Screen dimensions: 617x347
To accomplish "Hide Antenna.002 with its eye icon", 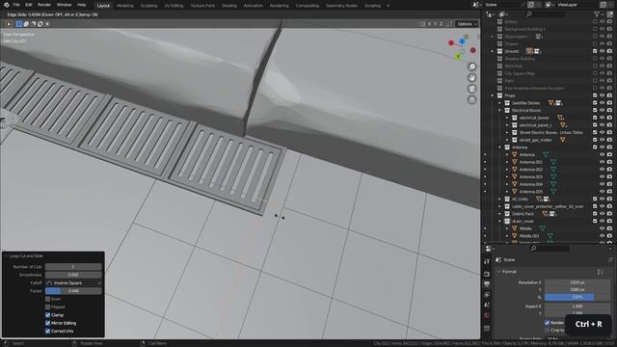I will tap(602, 170).
